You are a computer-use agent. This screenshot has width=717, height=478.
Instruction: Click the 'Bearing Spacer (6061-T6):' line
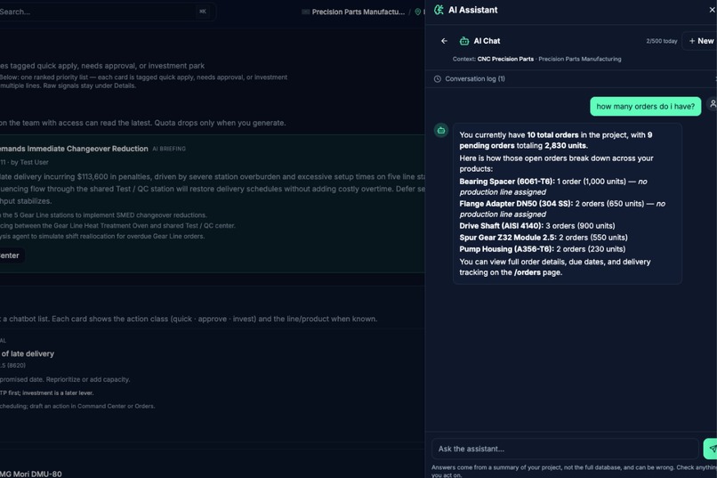click(x=552, y=187)
